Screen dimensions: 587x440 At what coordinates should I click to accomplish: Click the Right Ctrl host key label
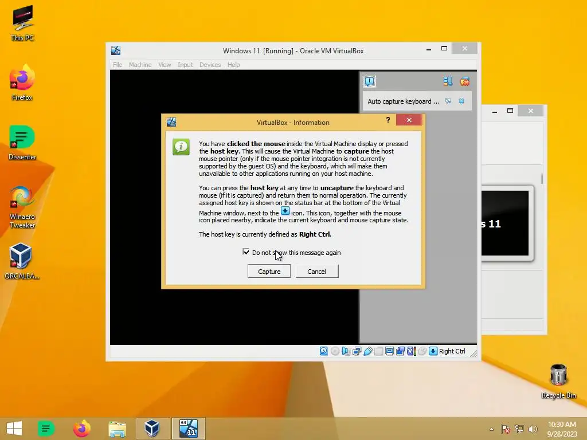coord(452,351)
